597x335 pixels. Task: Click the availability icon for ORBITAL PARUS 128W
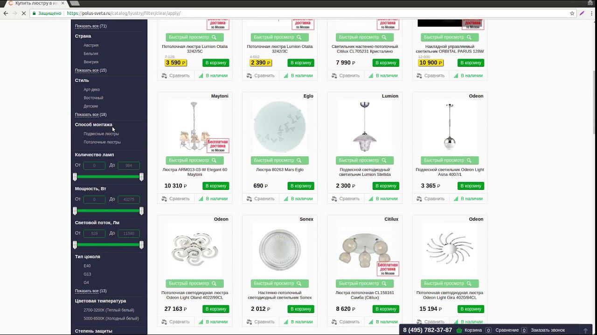click(456, 75)
